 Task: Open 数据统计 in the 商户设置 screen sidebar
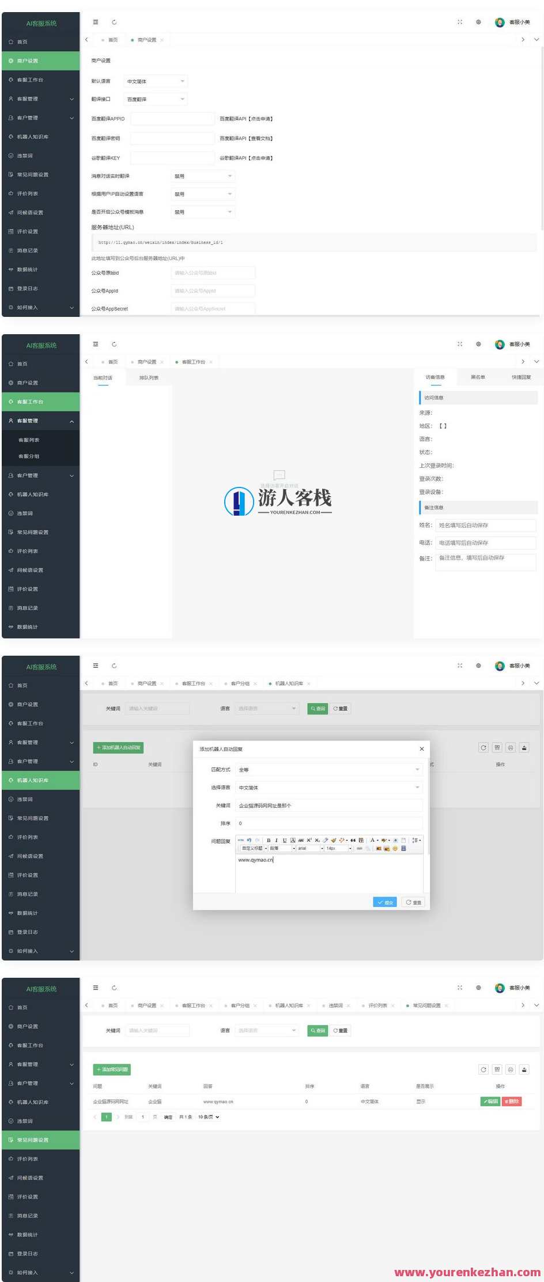point(40,270)
